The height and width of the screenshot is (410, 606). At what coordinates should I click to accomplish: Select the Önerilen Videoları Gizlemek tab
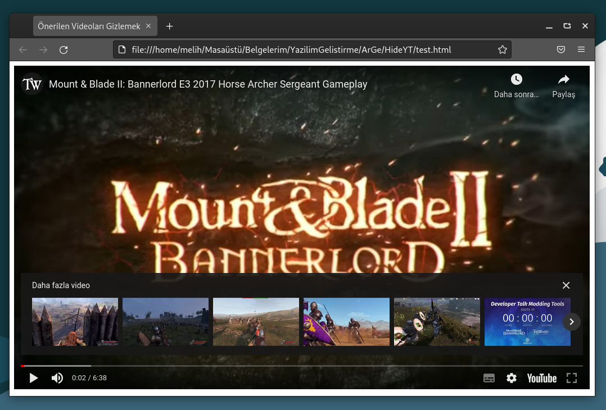[x=95, y=26]
